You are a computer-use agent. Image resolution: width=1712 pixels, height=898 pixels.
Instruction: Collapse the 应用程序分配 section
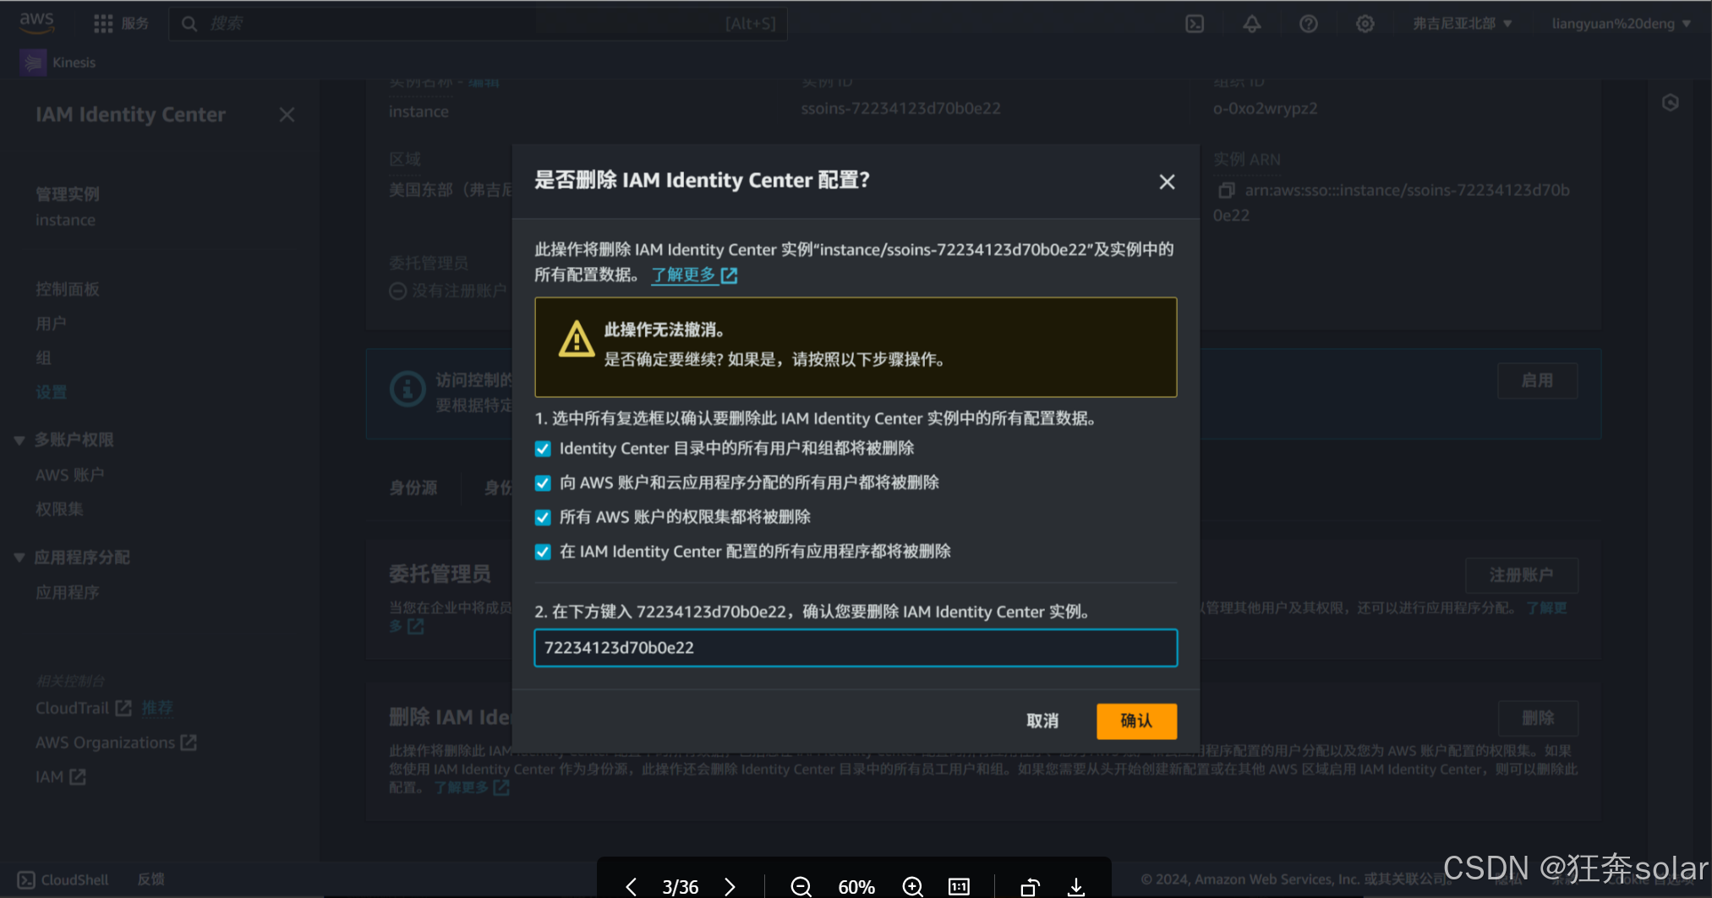coord(19,558)
